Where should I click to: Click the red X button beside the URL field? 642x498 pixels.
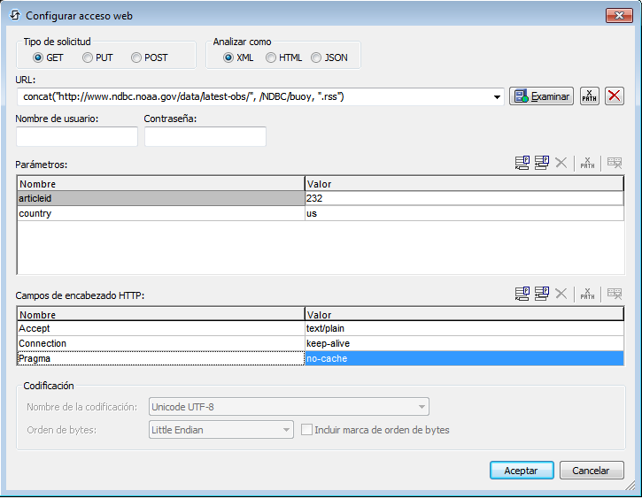pos(614,96)
